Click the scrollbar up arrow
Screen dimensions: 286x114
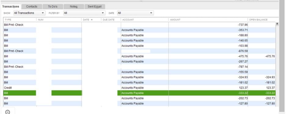tap(277, 24)
